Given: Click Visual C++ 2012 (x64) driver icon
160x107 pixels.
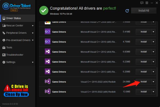Looking at the screenshot, I should (47, 51).
